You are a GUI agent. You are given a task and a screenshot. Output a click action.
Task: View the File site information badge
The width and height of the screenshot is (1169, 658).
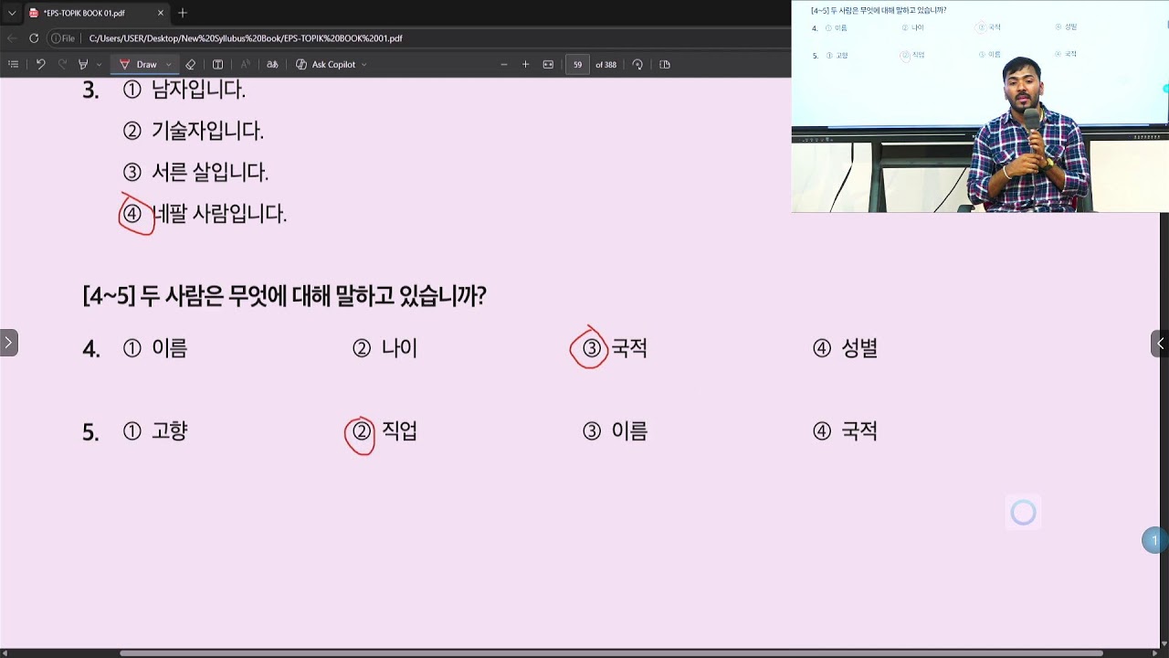64,38
